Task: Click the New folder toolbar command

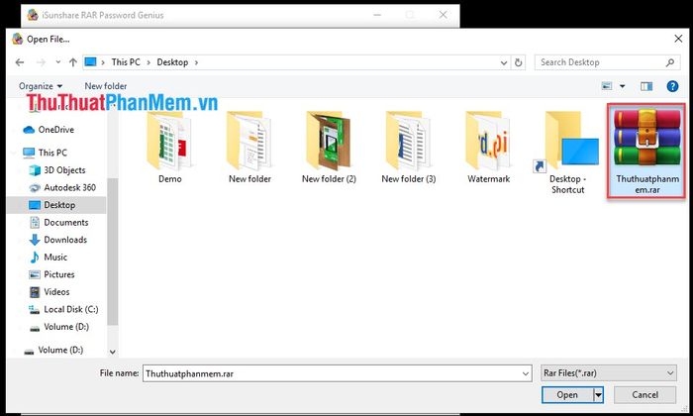Action: pos(106,86)
